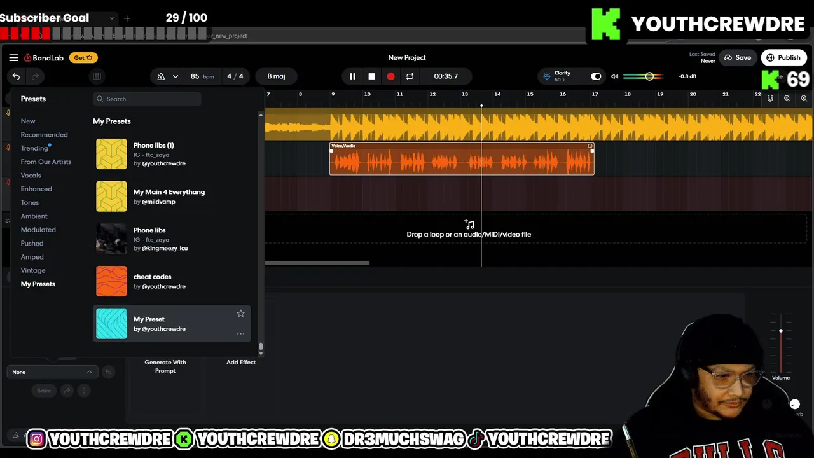This screenshot has width=814, height=458.
Task: Undo the last action
Action: [x=16, y=76]
